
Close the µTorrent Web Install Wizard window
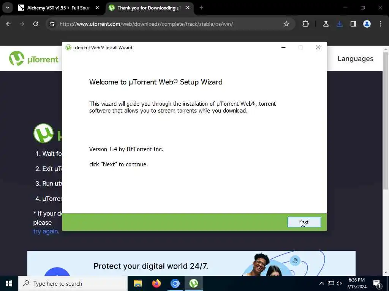(x=318, y=47)
